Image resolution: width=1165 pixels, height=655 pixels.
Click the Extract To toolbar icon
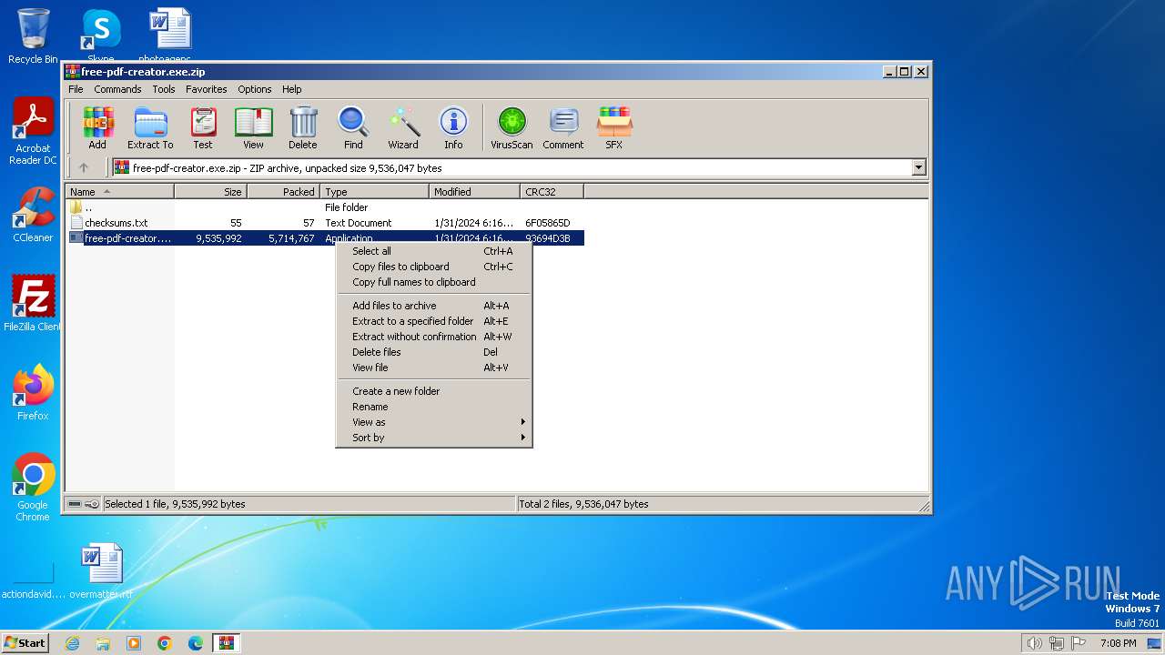150,127
